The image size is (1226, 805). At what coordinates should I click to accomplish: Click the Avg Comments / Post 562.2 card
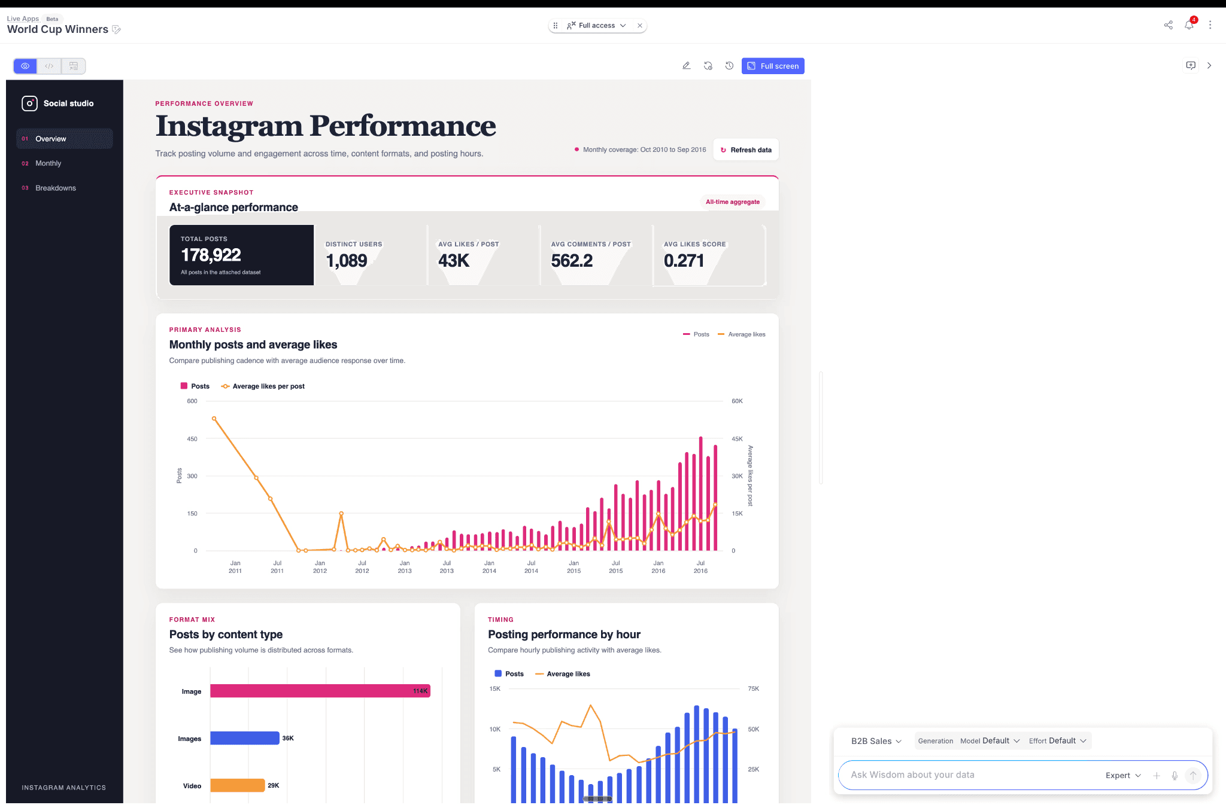[596, 255]
